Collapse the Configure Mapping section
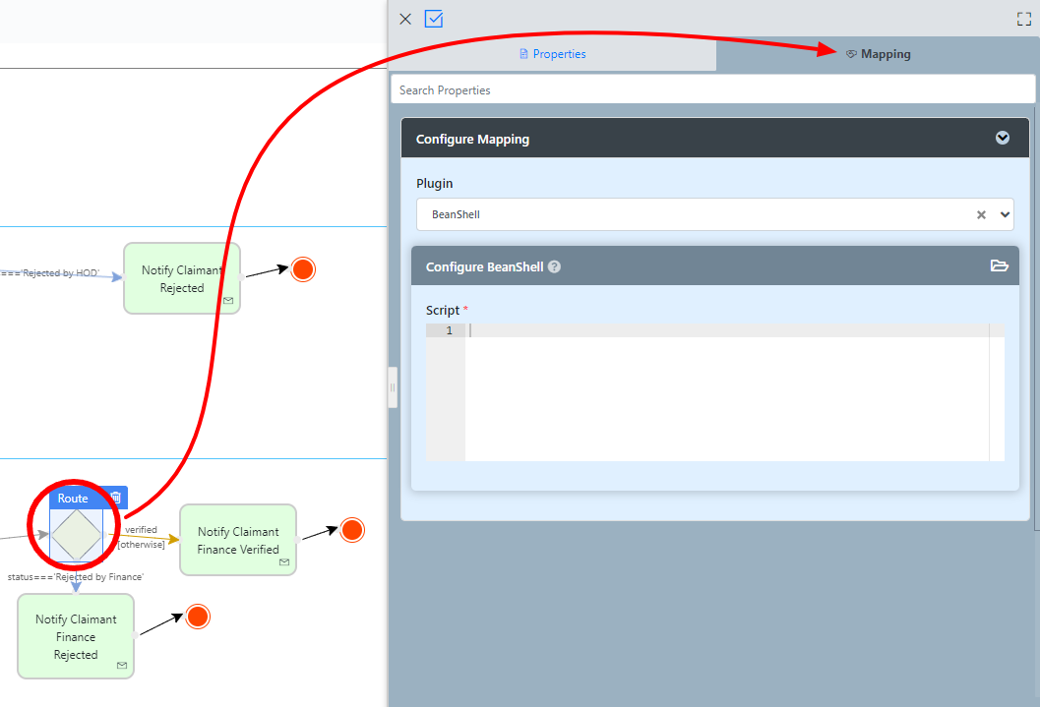Screen dimensions: 1040x707 point(1002,139)
